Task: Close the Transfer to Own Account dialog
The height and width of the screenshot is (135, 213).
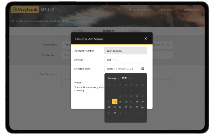Action: (x=146, y=39)
